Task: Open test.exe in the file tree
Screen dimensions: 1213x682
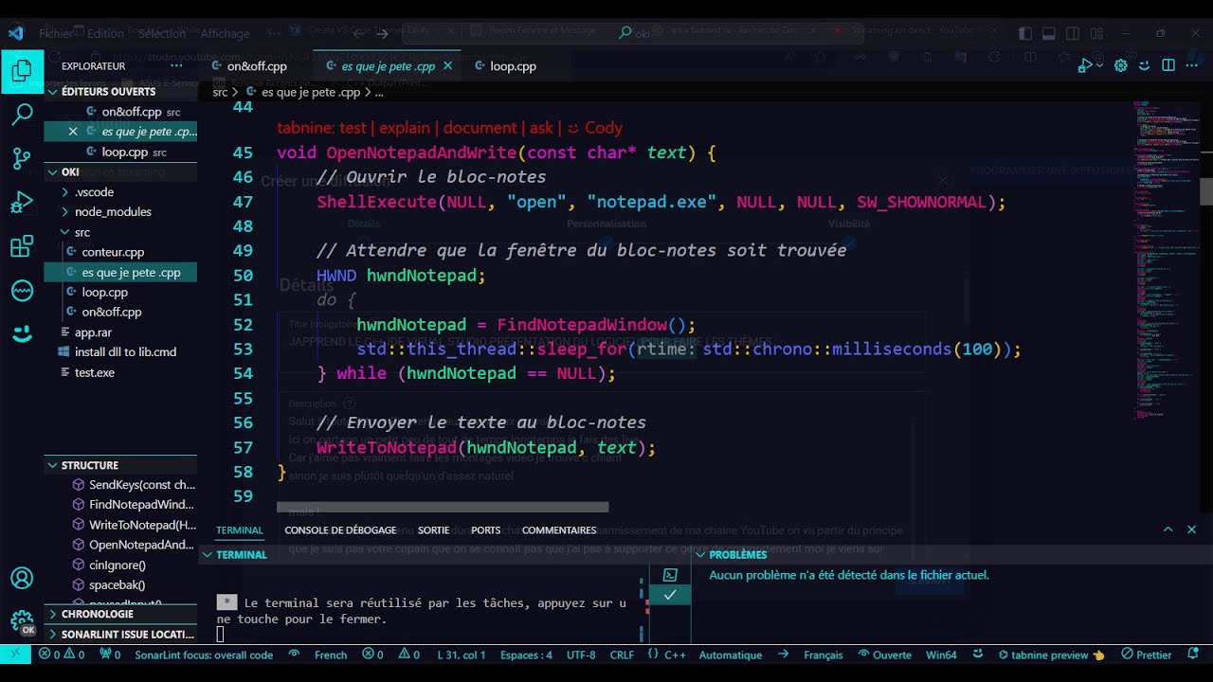Action: click(120, 372)
